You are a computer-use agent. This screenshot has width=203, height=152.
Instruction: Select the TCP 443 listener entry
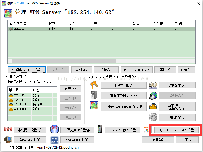pos(19,96)
